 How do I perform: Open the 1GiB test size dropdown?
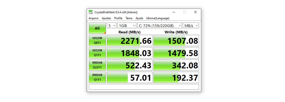(x=127, y=25)
